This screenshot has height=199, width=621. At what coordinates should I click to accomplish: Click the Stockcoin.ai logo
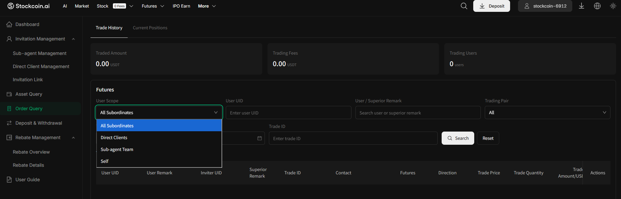29,6
